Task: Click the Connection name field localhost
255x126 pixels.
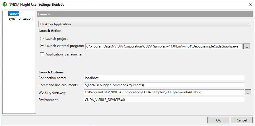Action: click(x=164, y=78)
